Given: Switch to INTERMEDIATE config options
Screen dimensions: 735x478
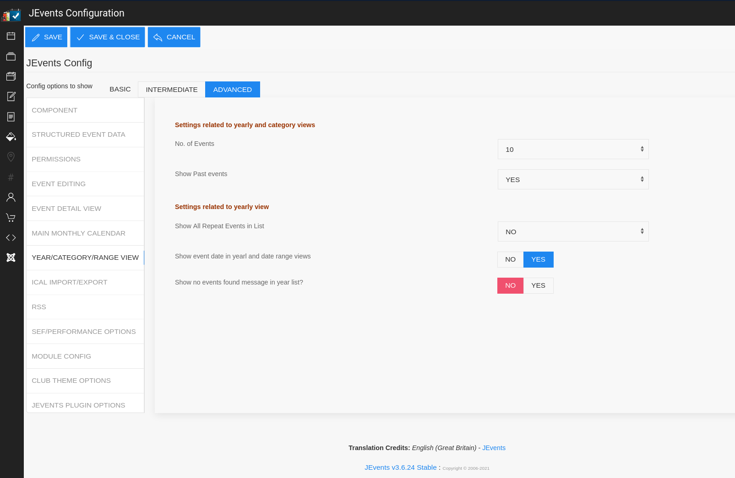Looking at the screenshot, I should point(172,89).
